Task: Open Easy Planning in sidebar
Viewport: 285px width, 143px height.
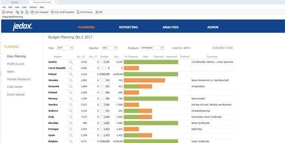Action: [x=17, y=56]
